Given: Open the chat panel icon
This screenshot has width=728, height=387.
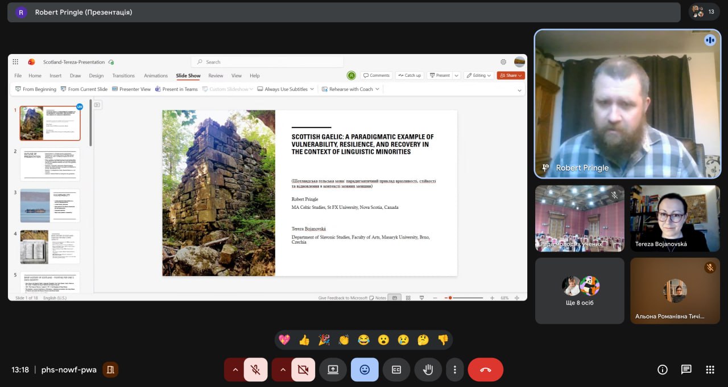Looking at the screenshot, I should [x=686, y=369].
